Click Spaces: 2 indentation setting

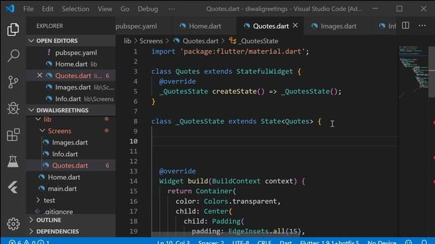(211, 242)
